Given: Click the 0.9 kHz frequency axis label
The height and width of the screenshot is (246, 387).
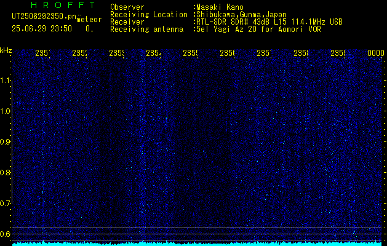Looking at the screenshot, I should pos(5,141).
